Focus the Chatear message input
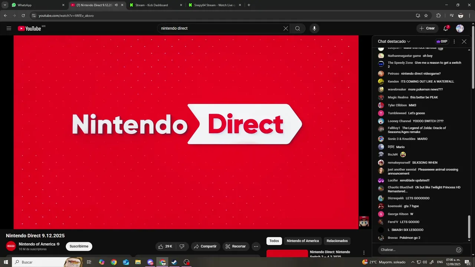This screenshot has height=267, width=475. (x=416, y=250)
